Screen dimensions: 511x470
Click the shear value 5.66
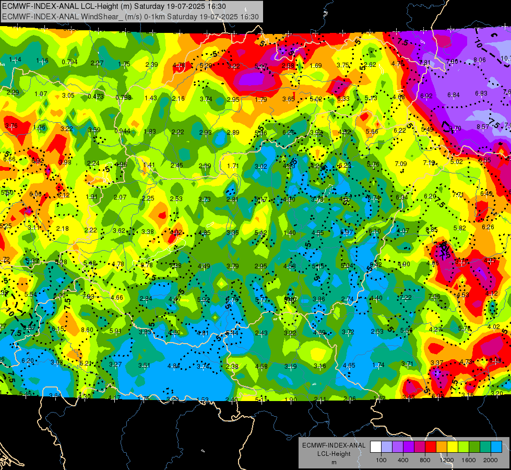coord(372,132)
